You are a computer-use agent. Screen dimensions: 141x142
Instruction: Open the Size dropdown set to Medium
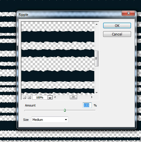pos(50,120)
